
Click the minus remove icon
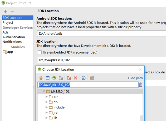[12, 12]
